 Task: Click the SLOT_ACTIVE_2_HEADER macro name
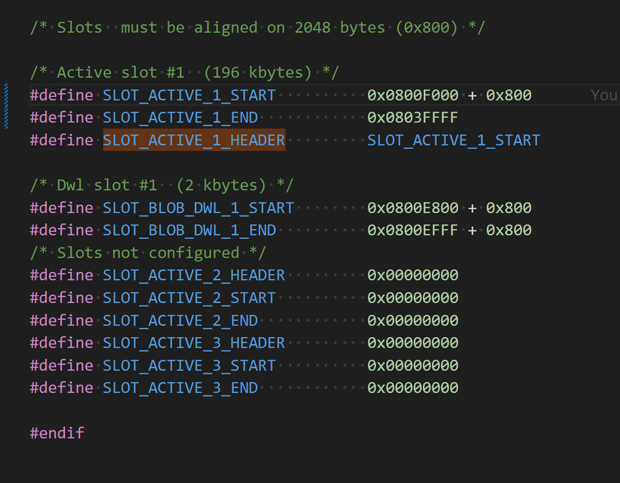pyautogui.click(x=194, y=275)
